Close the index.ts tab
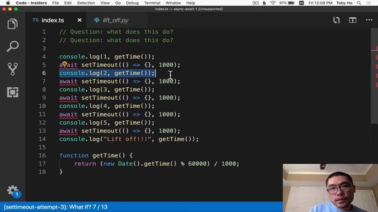This screenshot has height=212, width=378. tap(80, 20)
